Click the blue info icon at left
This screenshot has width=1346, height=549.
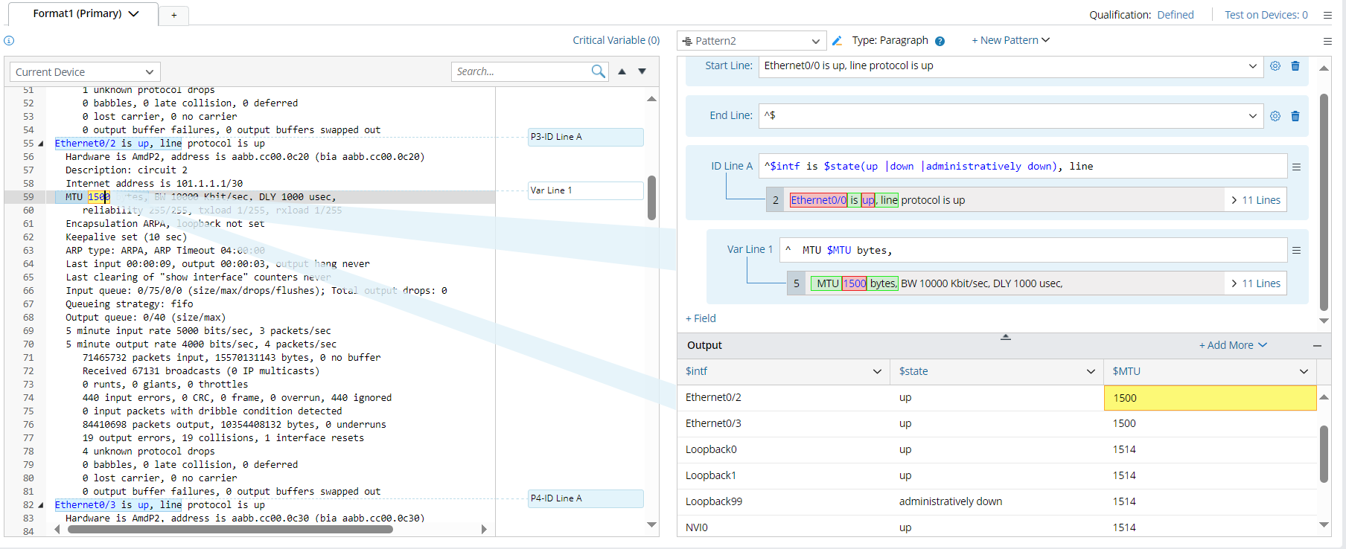pyautogui.click(x=9, y=41)
